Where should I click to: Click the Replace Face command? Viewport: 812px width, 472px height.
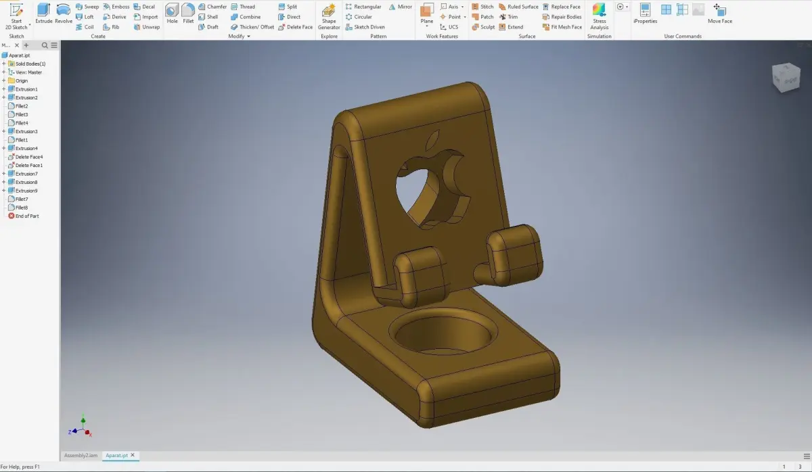(562, 7)
